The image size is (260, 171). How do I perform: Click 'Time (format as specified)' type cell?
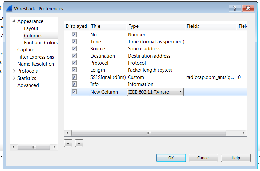(x=156, y=42)
